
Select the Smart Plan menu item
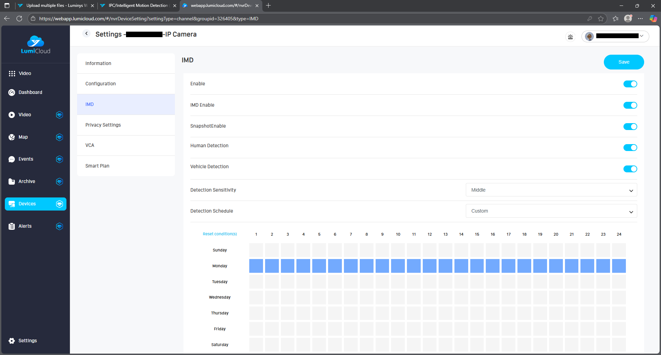click(x=97, y=166)
